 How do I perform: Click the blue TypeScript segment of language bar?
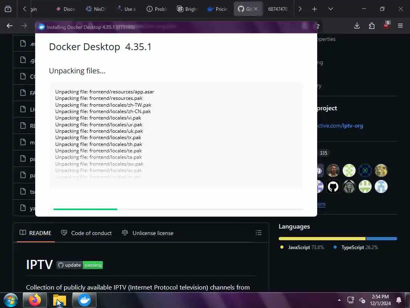(382, 239)
